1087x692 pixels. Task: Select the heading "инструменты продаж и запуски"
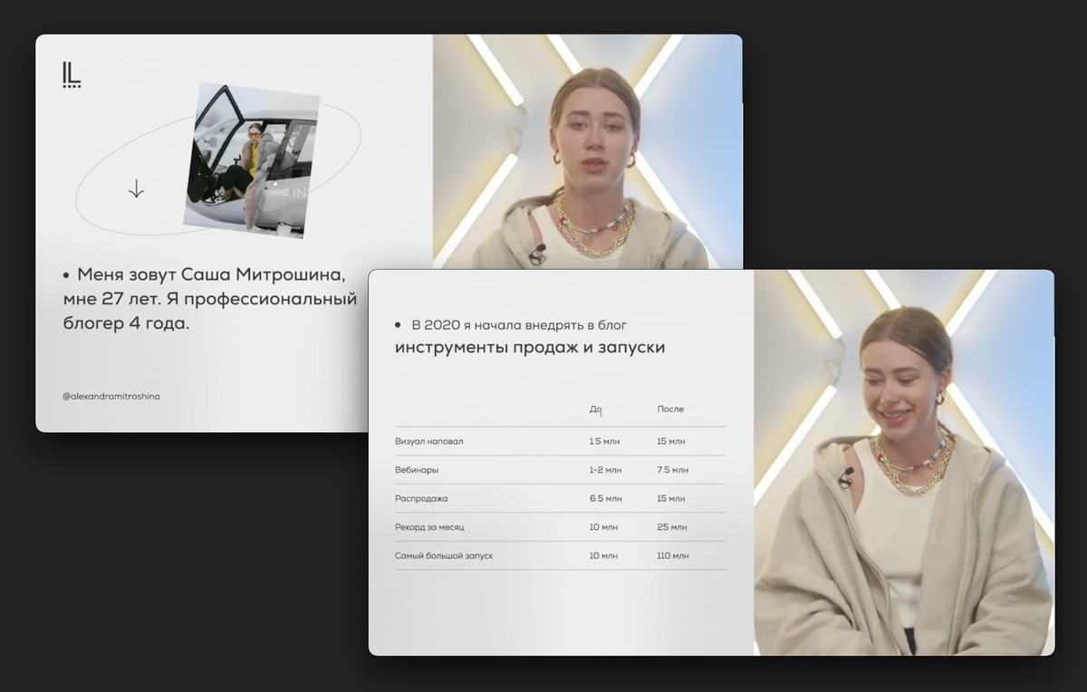[530, 348]
